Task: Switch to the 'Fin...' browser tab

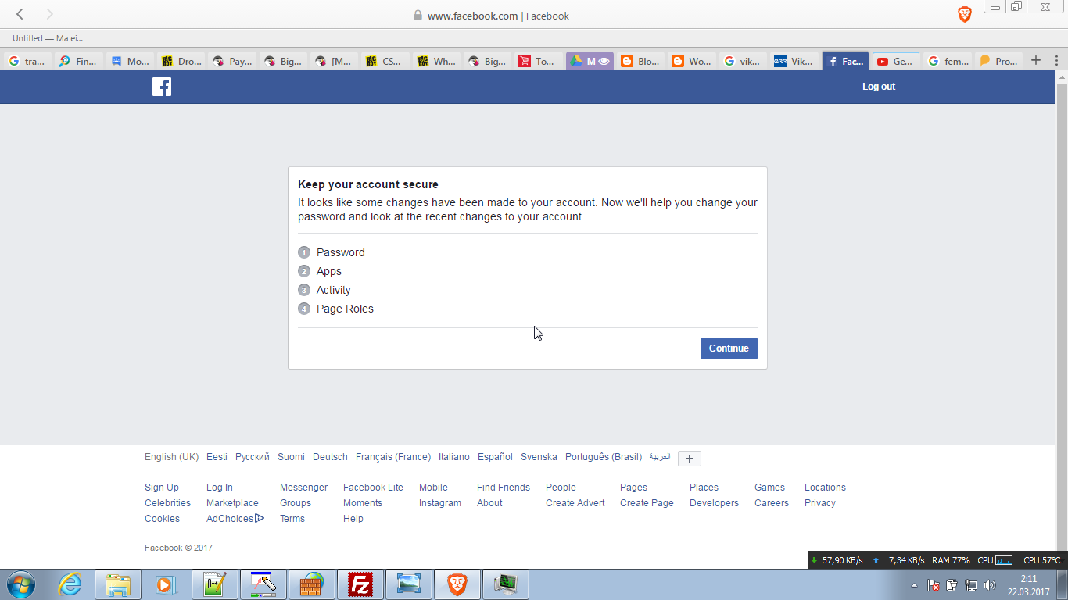Action: click(78, 61)
